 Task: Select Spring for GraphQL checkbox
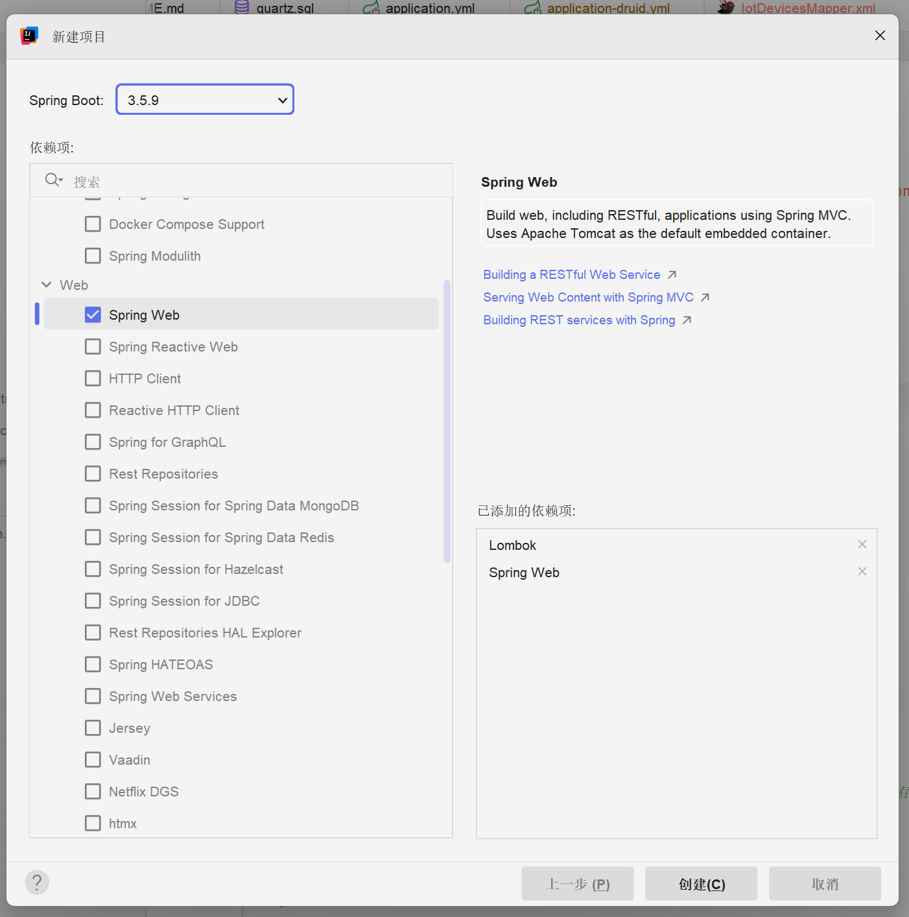coord(93,442)
